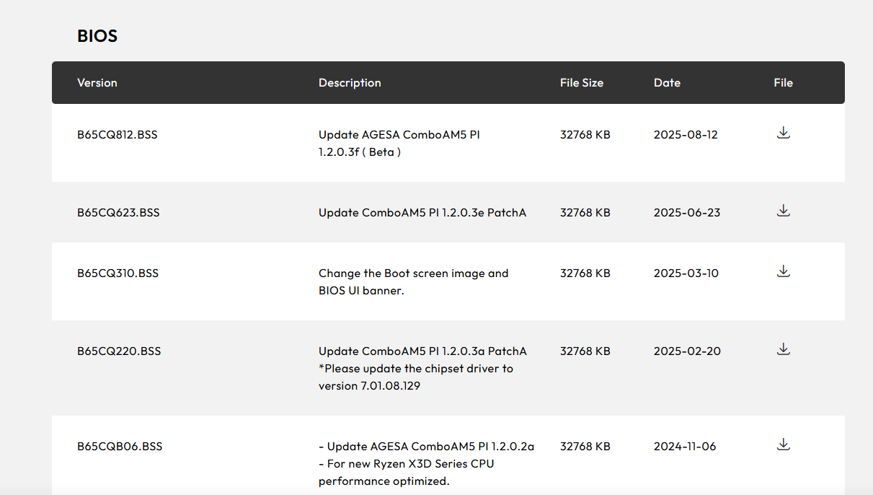Click the File column header
This screenshot has height=495, width=873.
click(x=784, y=83)
